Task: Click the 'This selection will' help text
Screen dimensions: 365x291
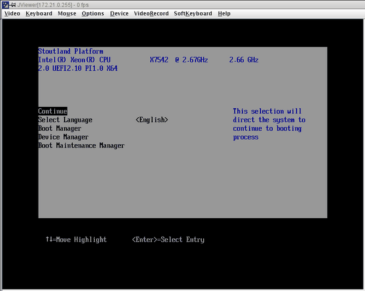Action: (267, 111)
